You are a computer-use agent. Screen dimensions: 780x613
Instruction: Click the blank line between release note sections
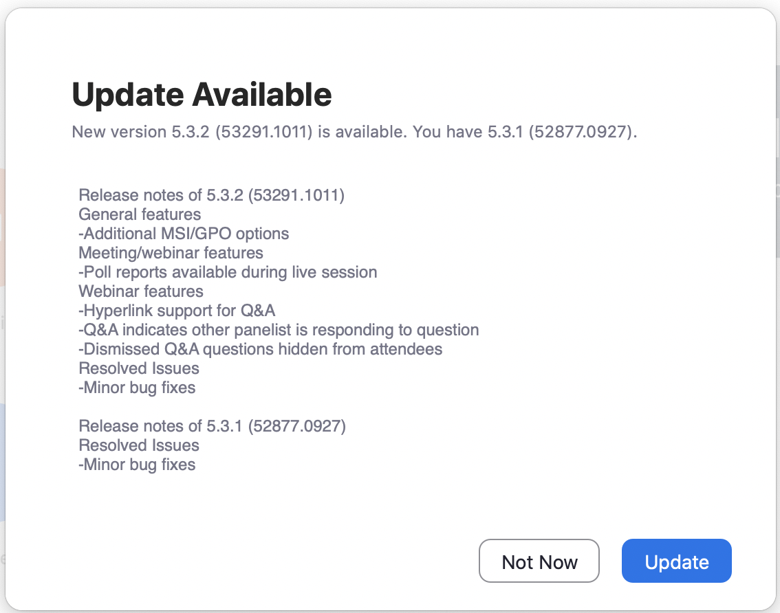coord(206,407)
